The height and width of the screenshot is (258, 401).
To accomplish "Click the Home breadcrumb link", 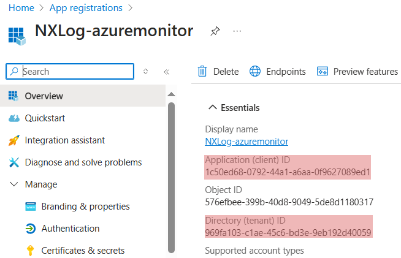I will tap(21, 8).
